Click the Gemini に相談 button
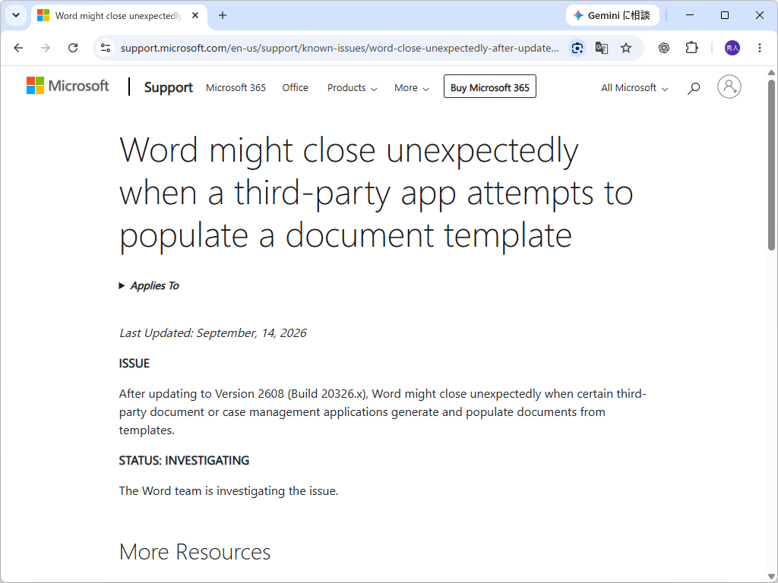 click(613, 15)
